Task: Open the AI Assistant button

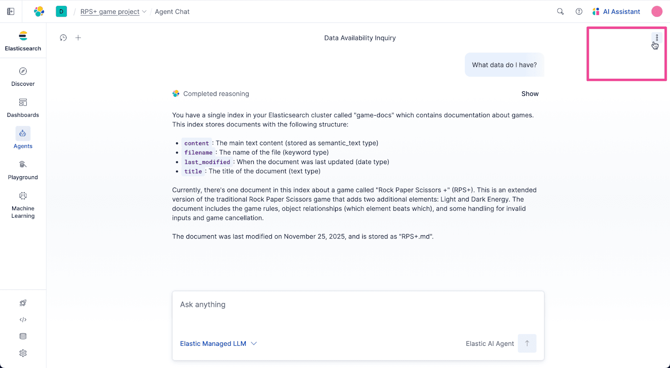Action: 616,12
